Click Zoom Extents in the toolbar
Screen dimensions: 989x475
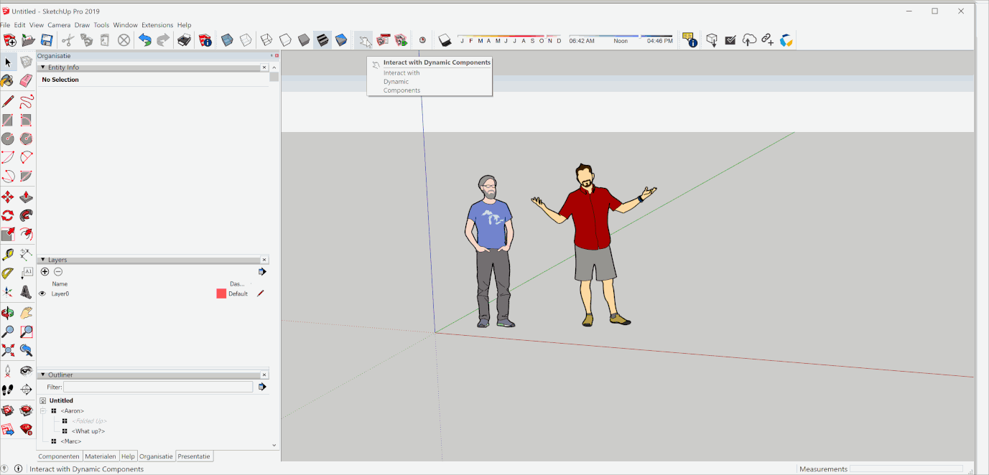point(9,350)
